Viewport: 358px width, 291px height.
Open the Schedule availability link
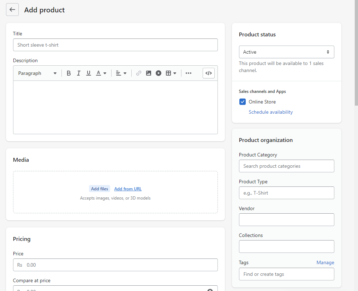pyautogui.click(x=271, y=112)
